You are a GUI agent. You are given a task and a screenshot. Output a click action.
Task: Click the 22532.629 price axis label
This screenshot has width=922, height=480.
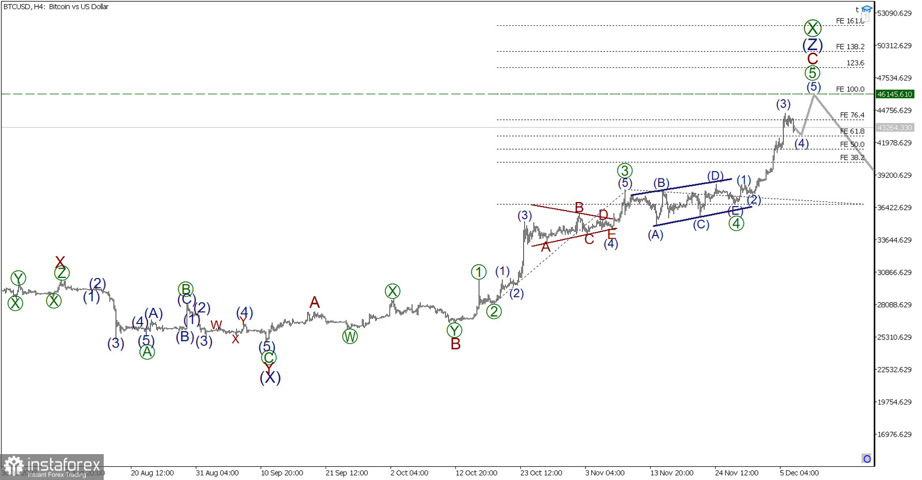[894, 369]
